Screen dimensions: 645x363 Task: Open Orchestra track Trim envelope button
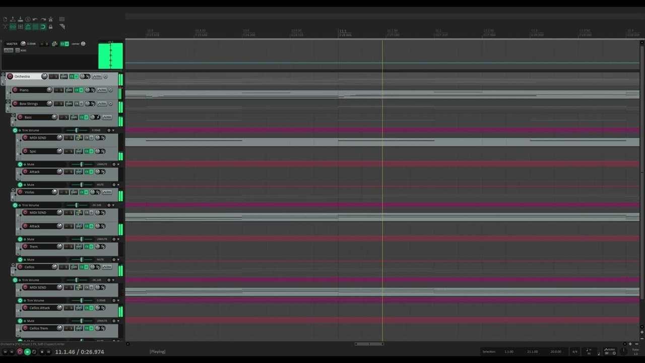(97, 77)
